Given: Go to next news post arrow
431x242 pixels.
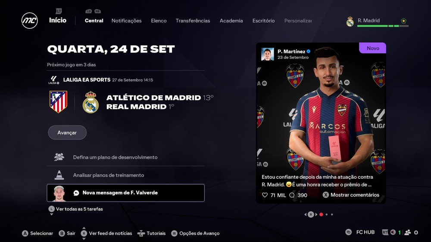Looking at the screenshot, I should (316, 214).
